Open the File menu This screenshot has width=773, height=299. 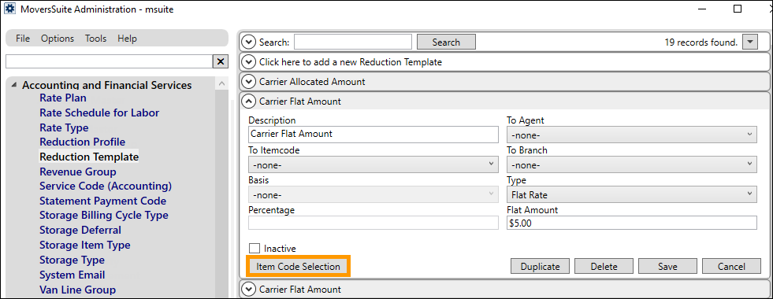pyautogui.click(x=23, y=39)
